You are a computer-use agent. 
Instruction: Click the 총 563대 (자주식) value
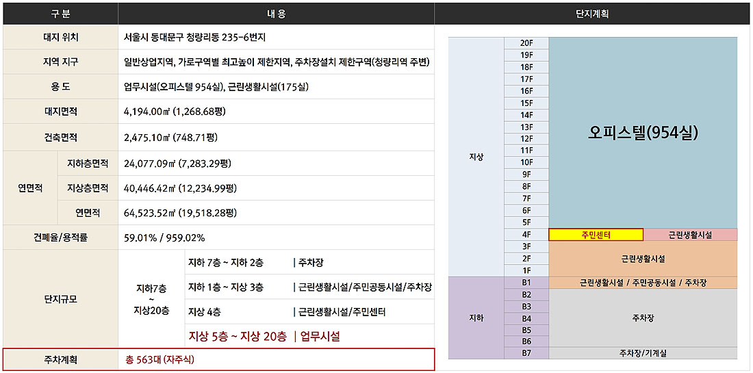(x=160, y=359)
